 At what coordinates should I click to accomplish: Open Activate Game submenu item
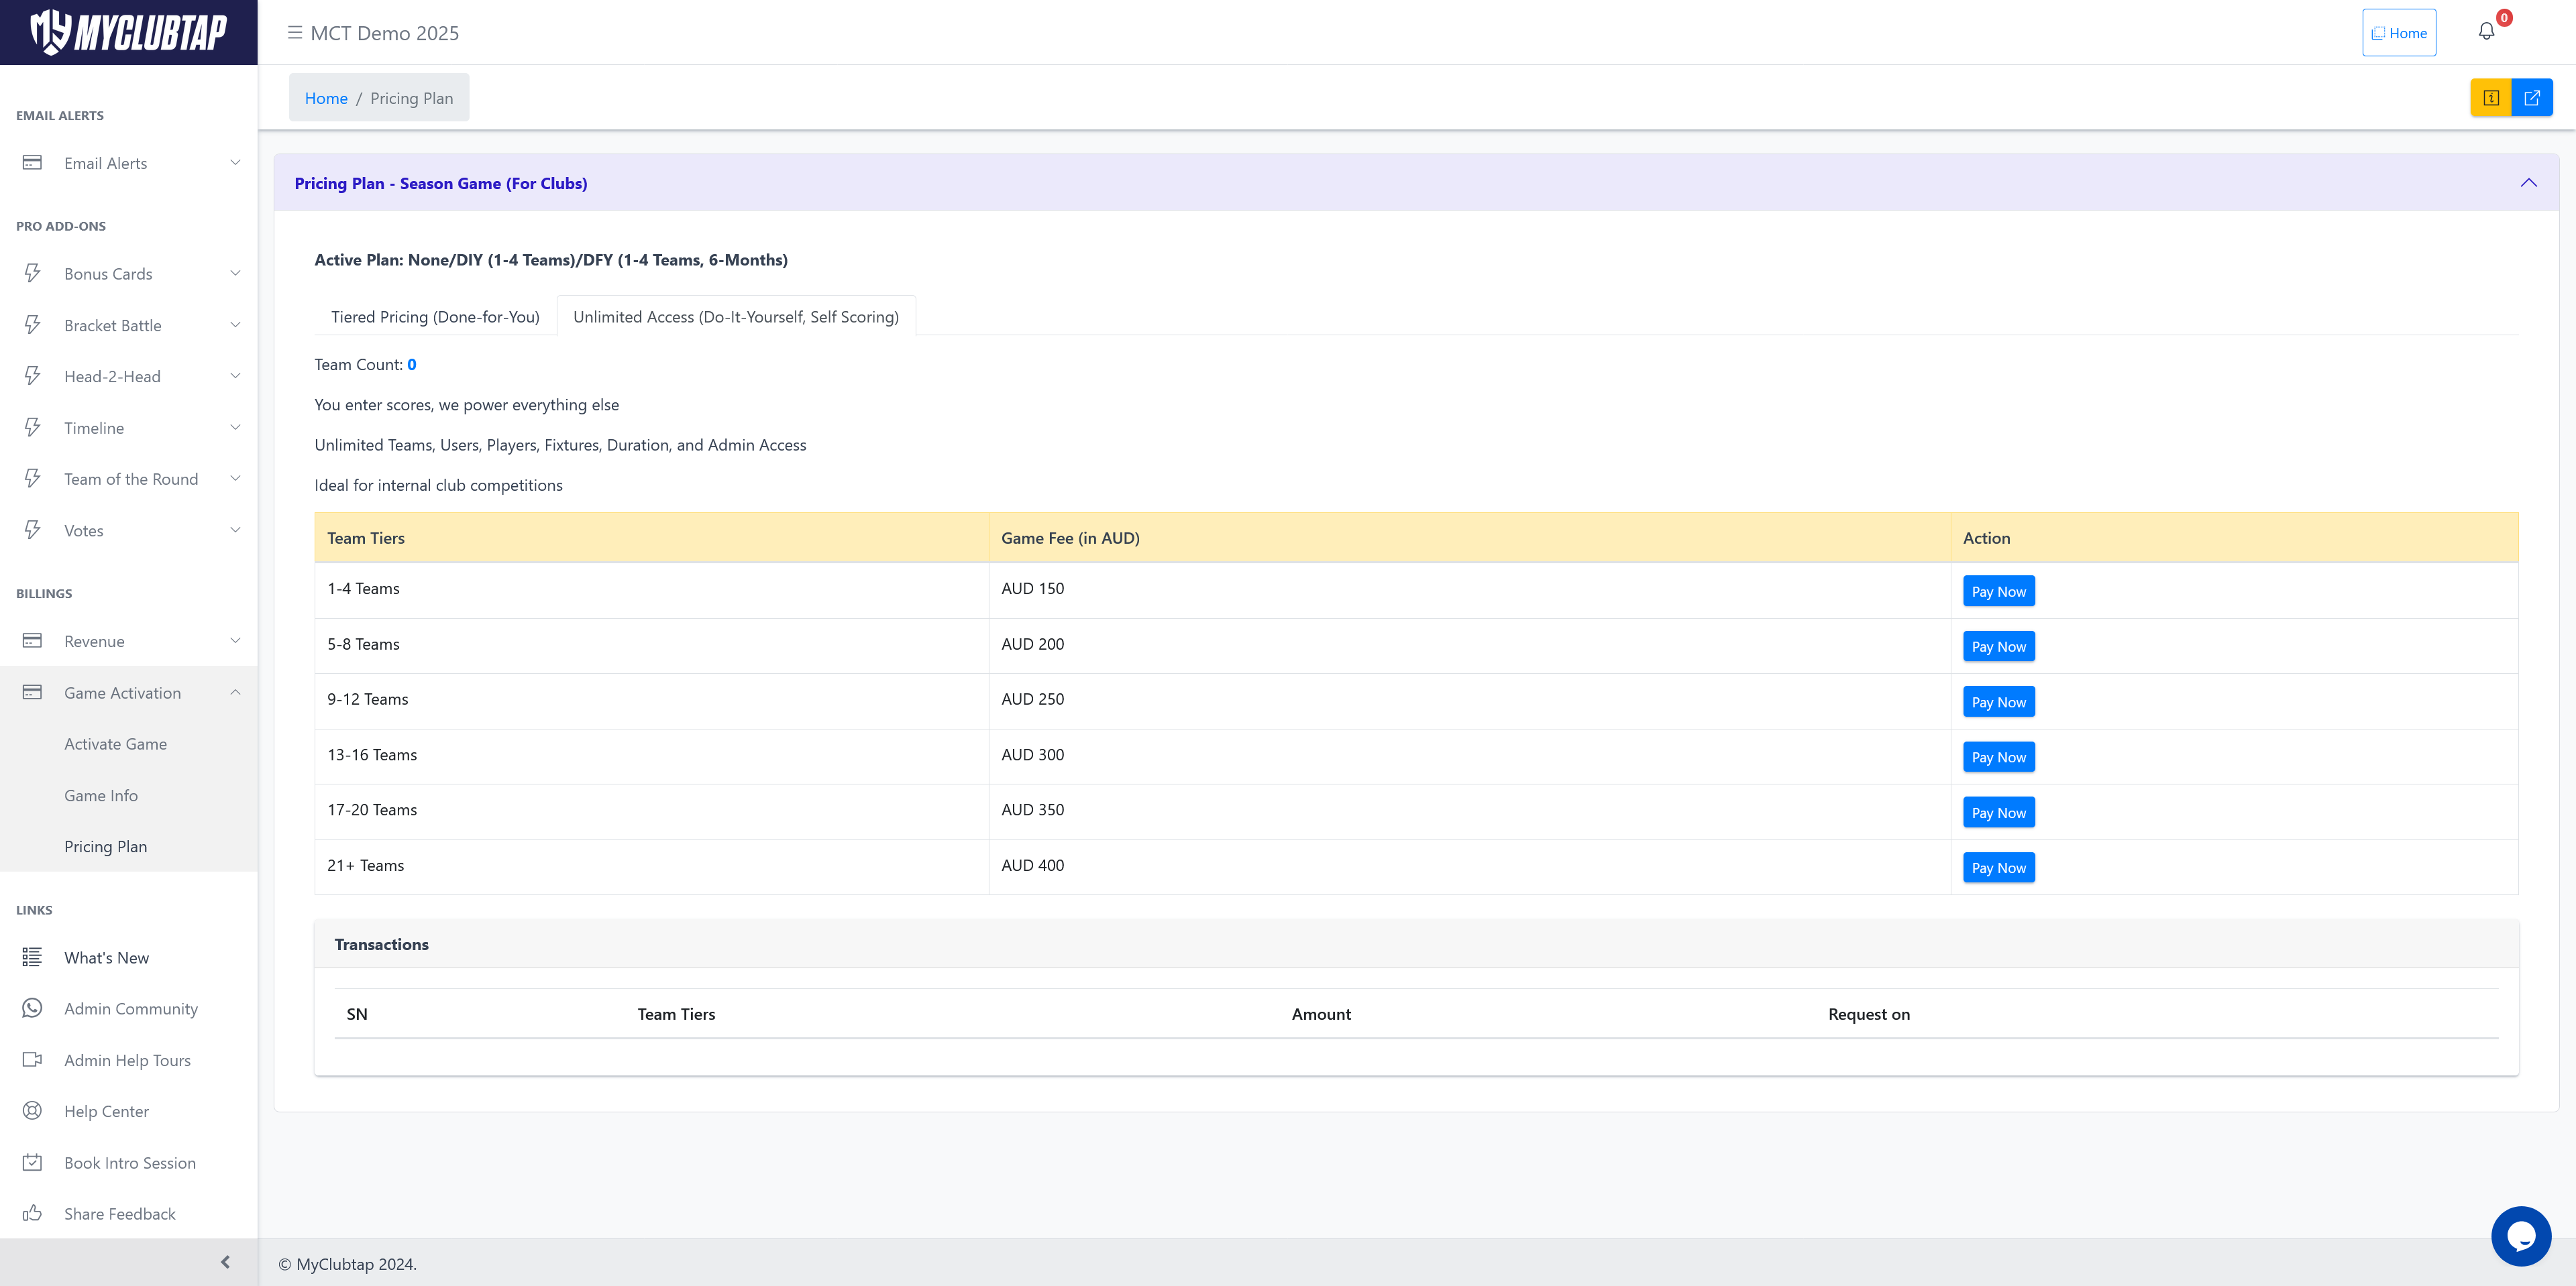[x=116, y=744]
